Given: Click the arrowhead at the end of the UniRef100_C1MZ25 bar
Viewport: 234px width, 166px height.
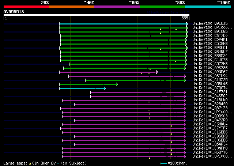Looking at the screenshot, I should [x=185, y=80].
